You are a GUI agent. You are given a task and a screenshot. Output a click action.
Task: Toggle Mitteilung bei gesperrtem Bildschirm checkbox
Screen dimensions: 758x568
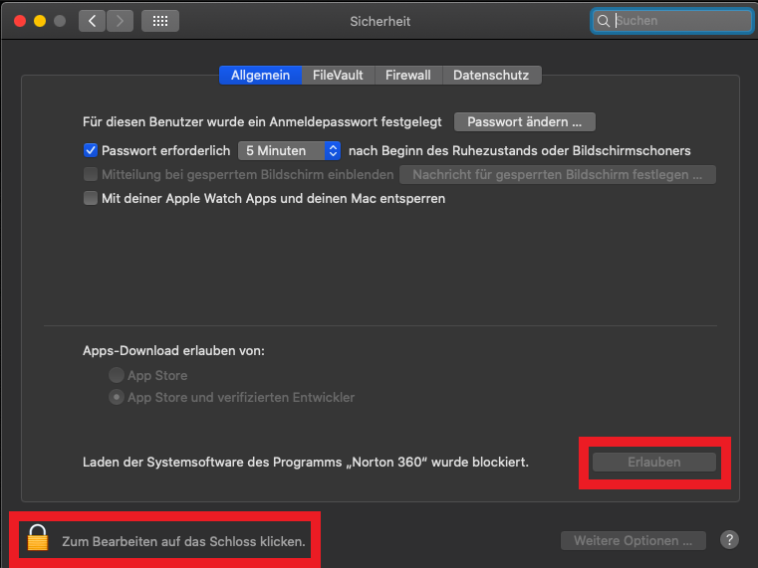tap(91, 174)
